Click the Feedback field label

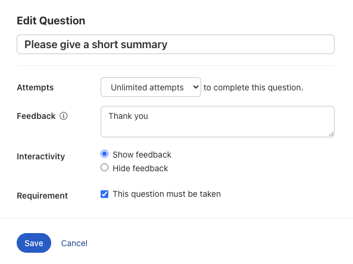[x=36, y=116]
